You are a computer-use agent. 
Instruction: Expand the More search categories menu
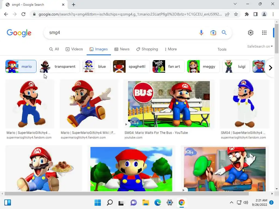[171, 49]
